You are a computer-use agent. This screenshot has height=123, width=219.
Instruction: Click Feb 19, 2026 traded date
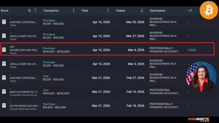135,92
